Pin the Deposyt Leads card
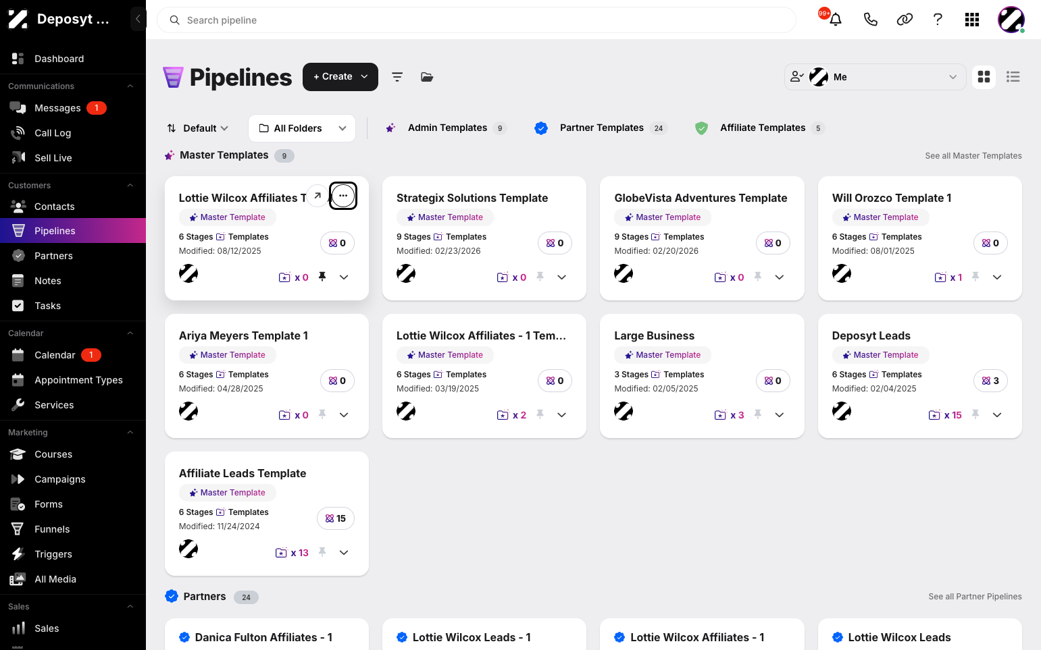The image size is (1041, 650). click(975, 414)
